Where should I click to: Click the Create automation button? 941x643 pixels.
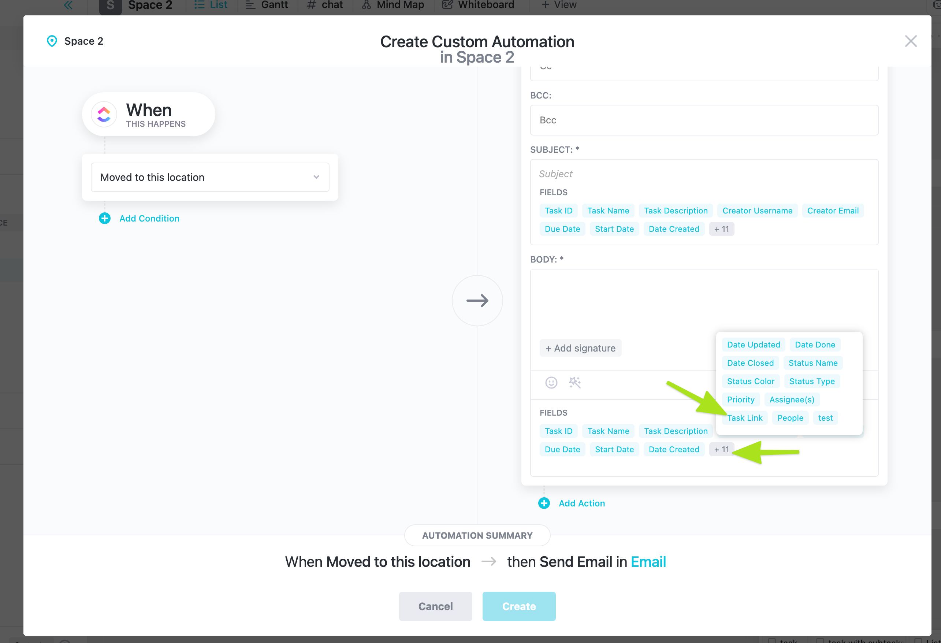[x=519, y=606]
